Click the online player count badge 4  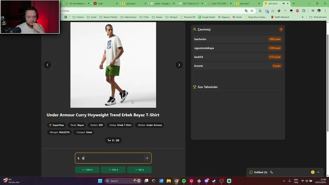coord(281,29)
